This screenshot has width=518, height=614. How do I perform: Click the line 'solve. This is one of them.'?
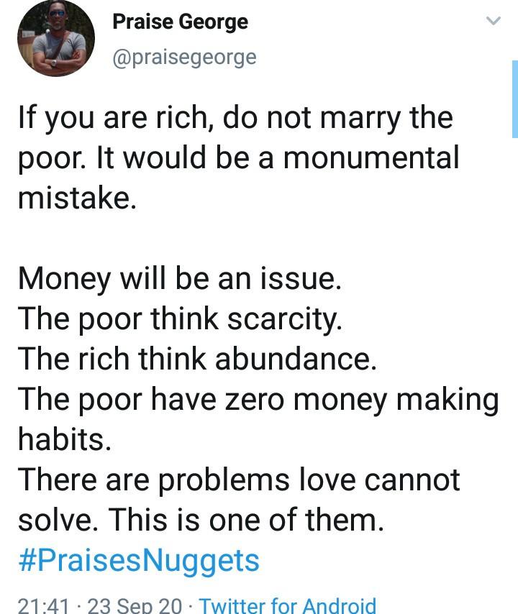201,520
